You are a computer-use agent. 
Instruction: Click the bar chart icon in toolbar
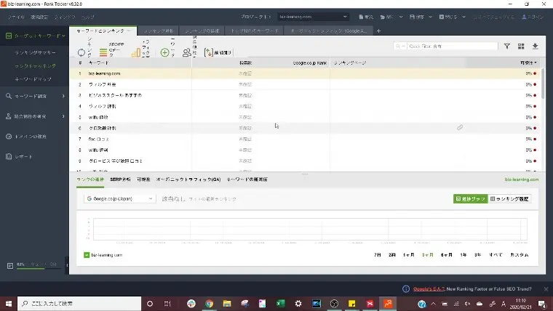pyautogui.click(x=136, y=52)
